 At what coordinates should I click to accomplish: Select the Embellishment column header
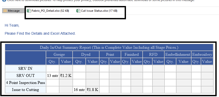(178, 54)
